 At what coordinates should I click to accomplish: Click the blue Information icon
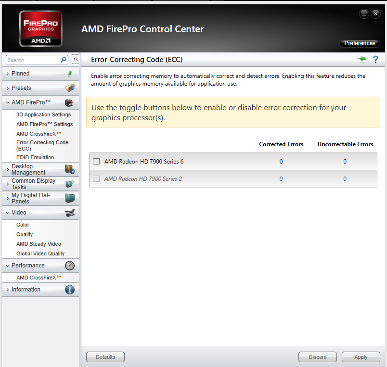[x=70, y=290]
